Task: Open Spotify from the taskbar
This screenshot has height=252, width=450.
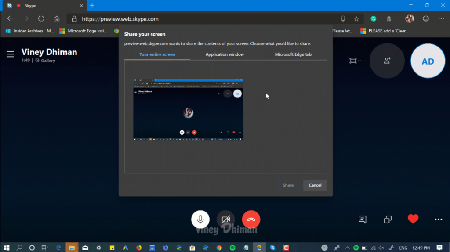Action: (x=232, y=248)
